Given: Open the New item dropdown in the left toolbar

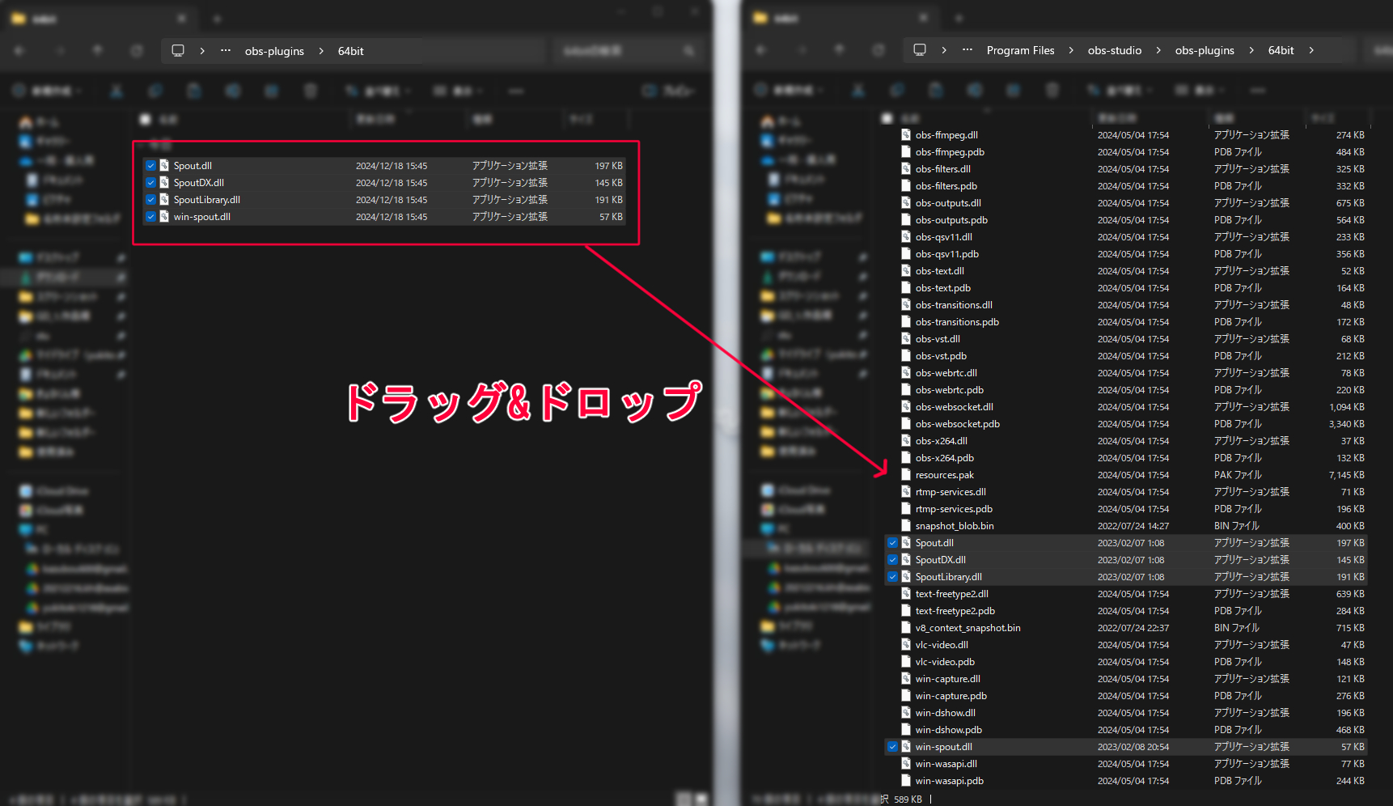Looking at the screenshot, I should coord(49,90).
